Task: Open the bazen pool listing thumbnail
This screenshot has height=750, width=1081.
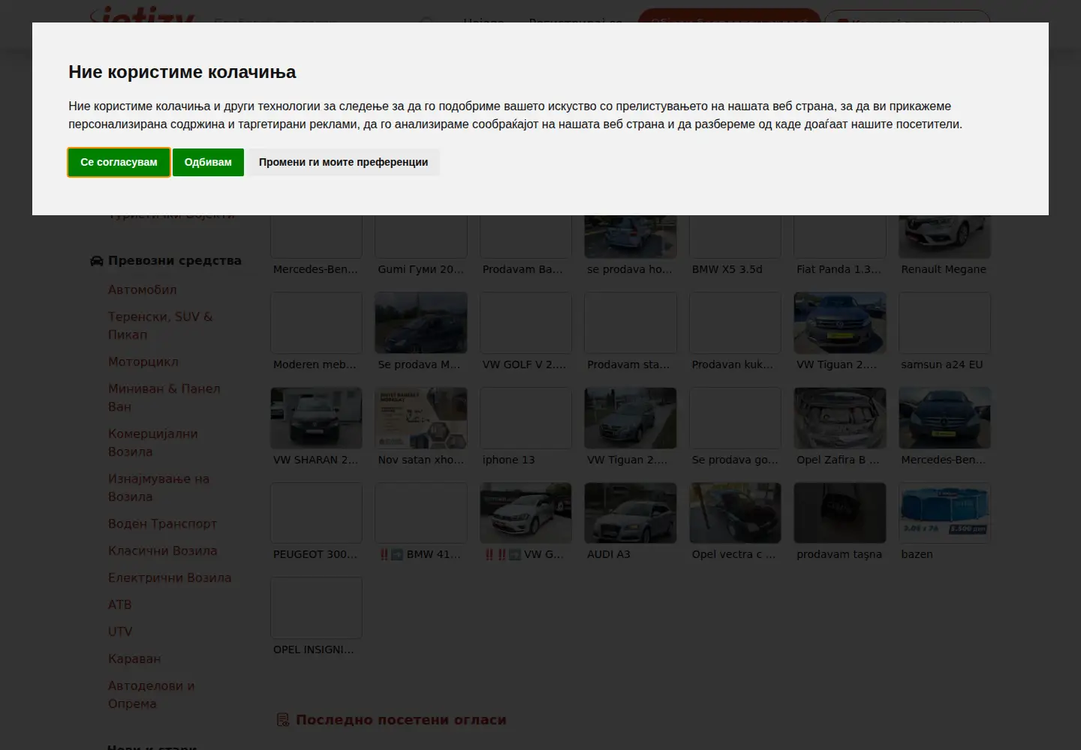Action: [x=944, y=513]
